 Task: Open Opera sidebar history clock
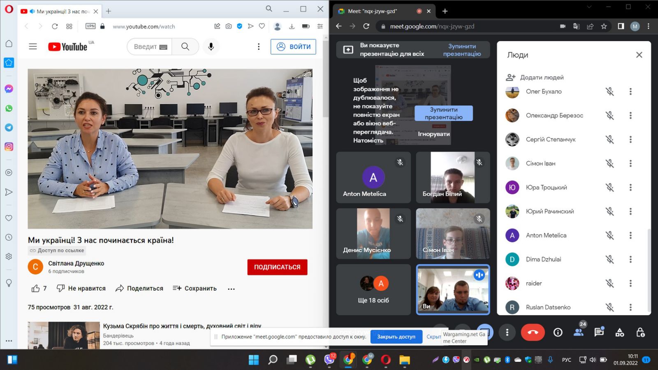(9, 237)
